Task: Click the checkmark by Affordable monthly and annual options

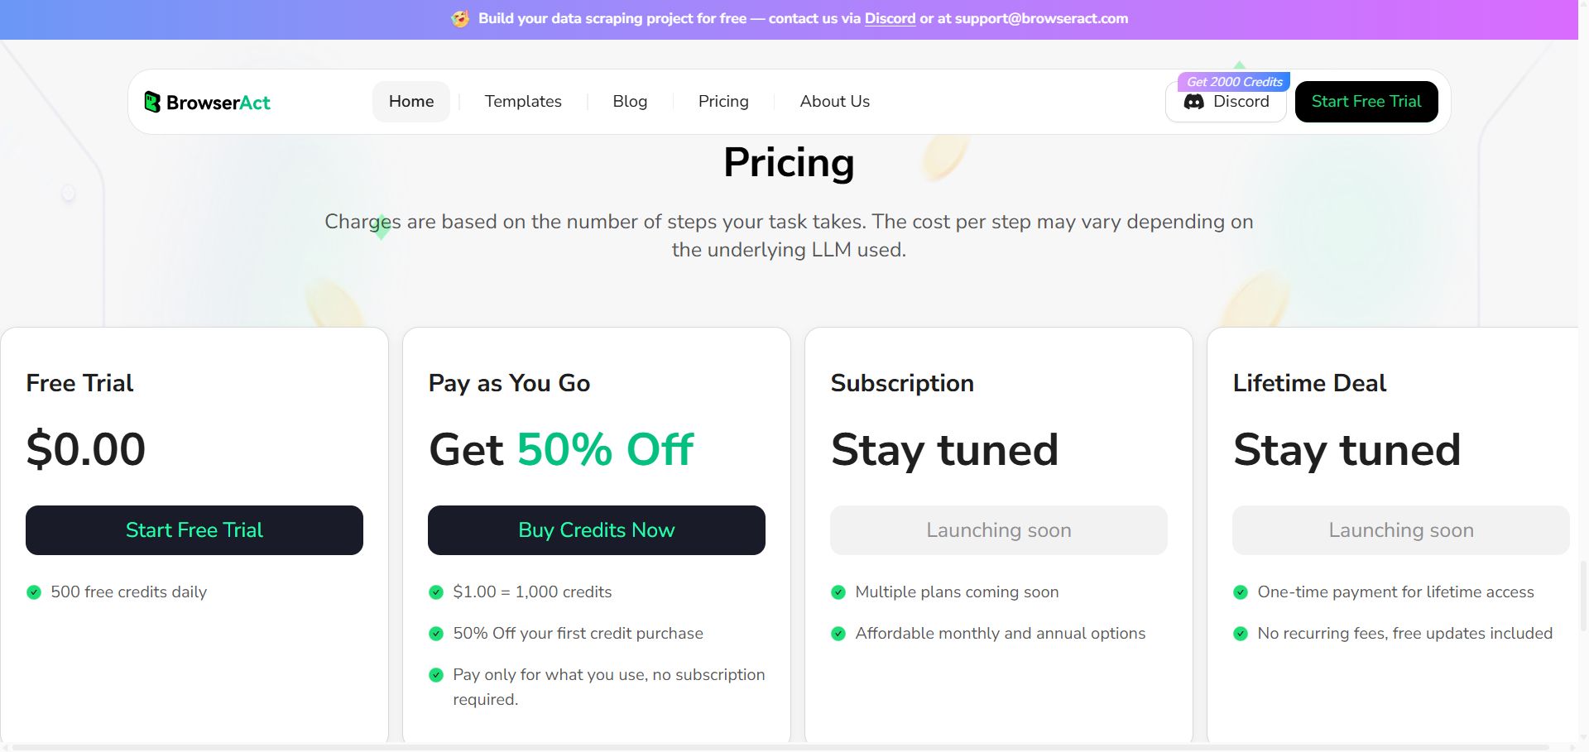Action: click(838, 634)
